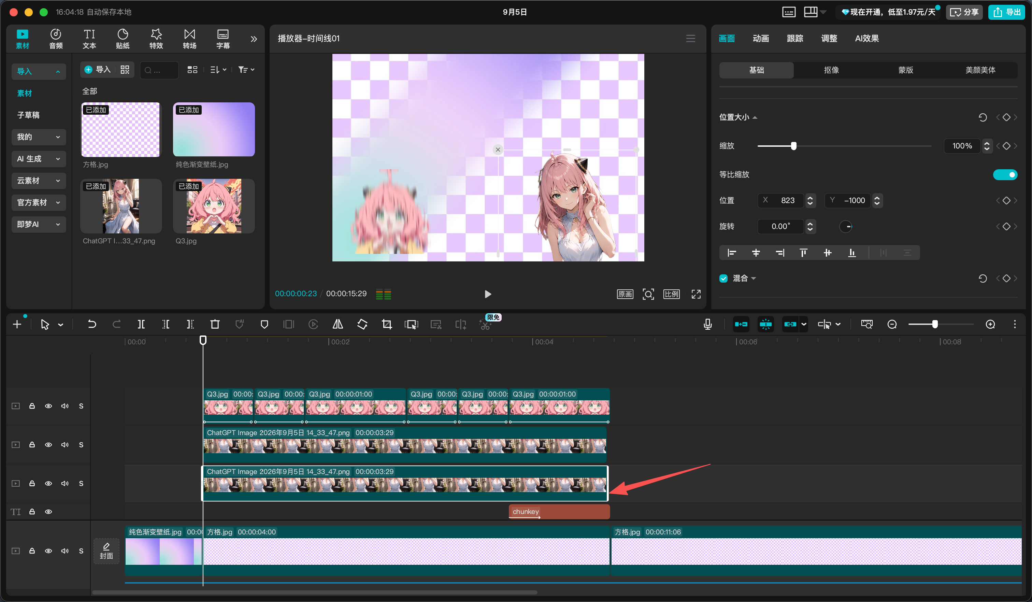The height and width of the screenshot is (602, 1032).
Task: Expand the AI 生成 sidebar section
Action: point(39,159)
